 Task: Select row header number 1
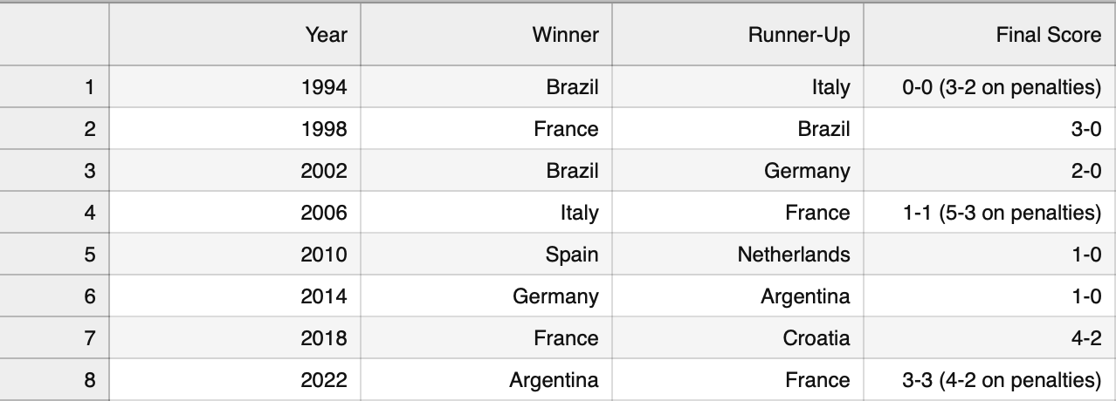pos(54,87)
